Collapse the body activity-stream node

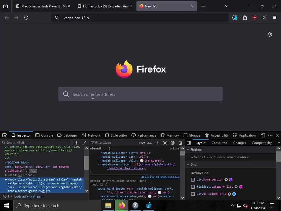pos(6,180)
